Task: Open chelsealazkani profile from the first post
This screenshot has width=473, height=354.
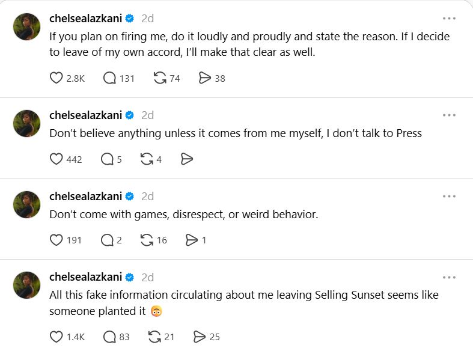Action: pos(85,19)
